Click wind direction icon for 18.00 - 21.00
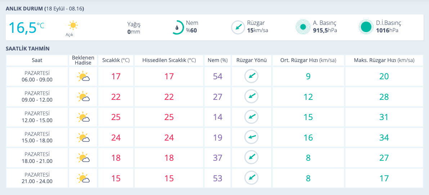 [x=251, y=158]
